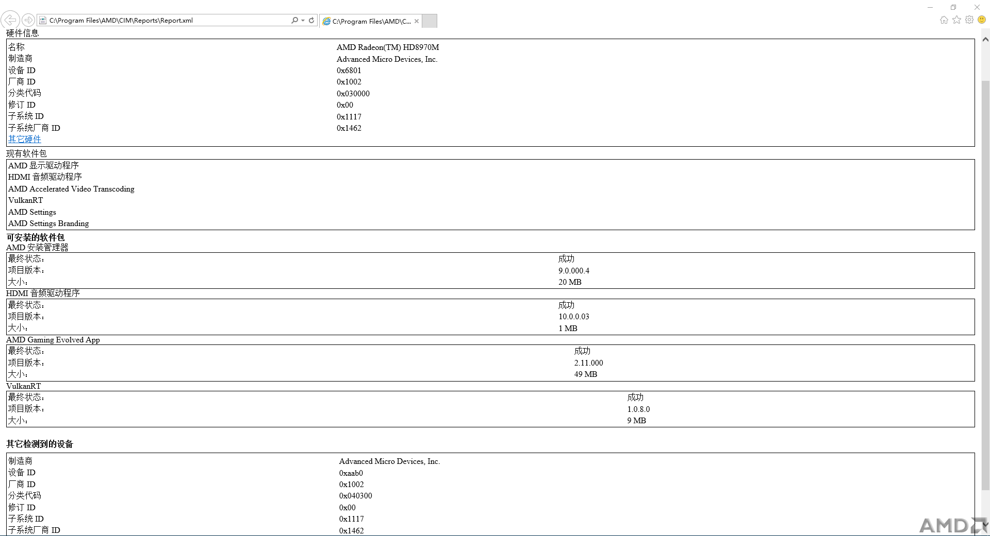Screen dimensions: 990x536
Task: Select the C:\Program Files\AMD tab
Action: [x=370, y=21]
